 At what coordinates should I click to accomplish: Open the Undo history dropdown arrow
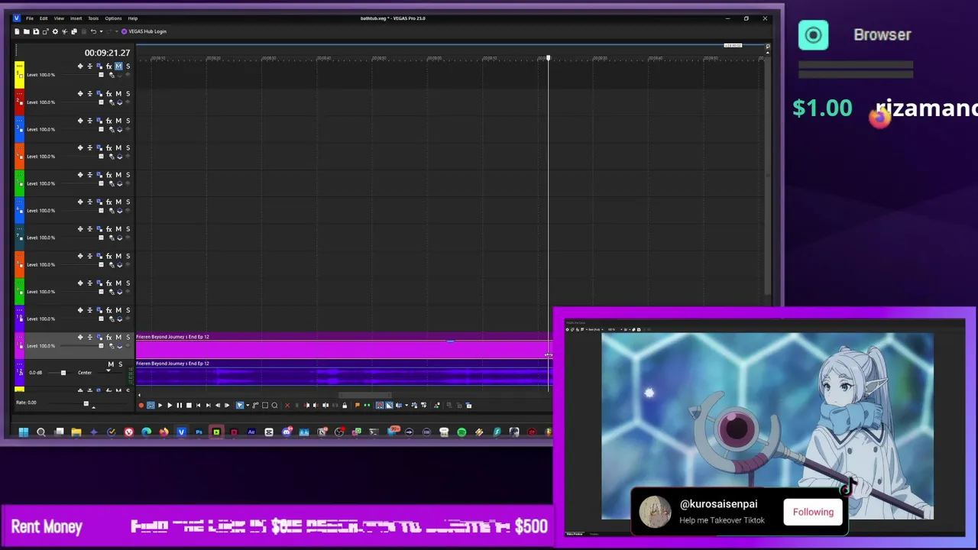(x=101, y=31)
